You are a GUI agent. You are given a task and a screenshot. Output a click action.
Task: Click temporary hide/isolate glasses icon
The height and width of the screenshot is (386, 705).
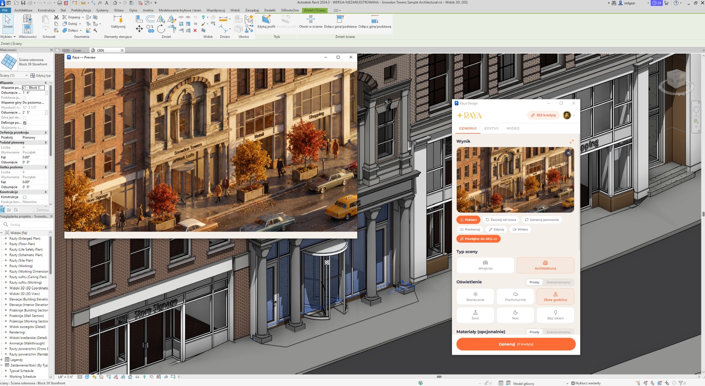(137, 377)
